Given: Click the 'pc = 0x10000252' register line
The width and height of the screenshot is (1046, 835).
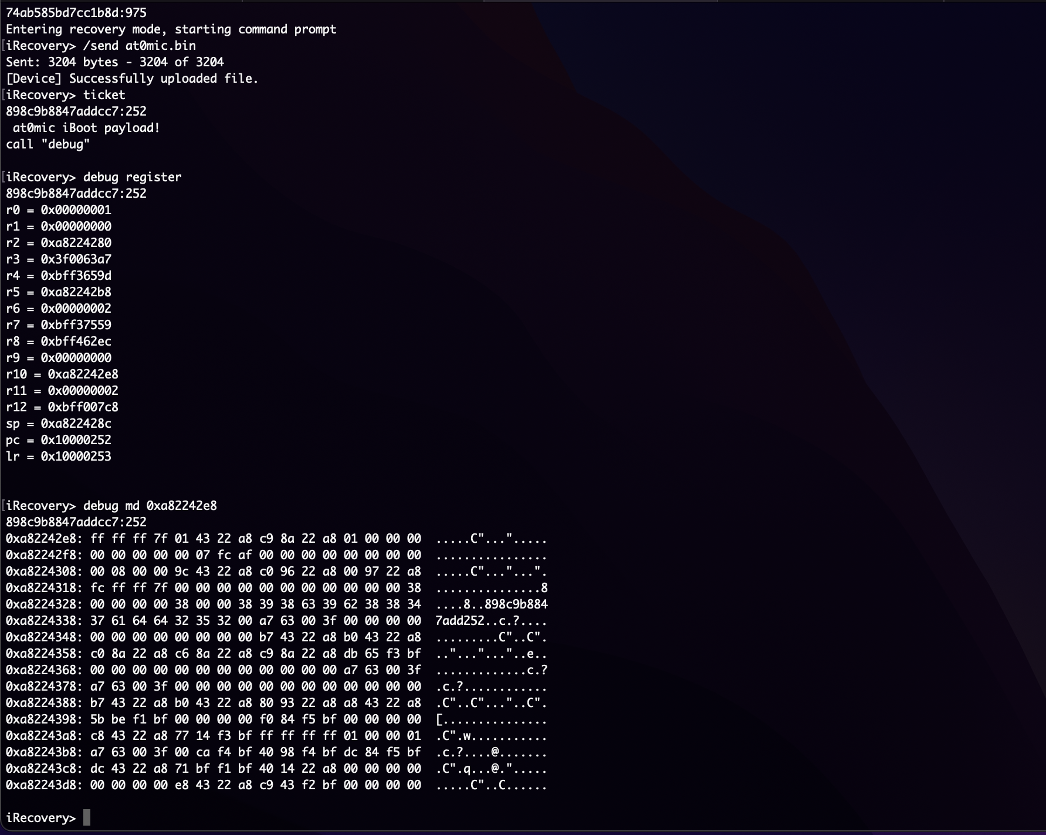Looking at the screenshot, I should (59, 440).
